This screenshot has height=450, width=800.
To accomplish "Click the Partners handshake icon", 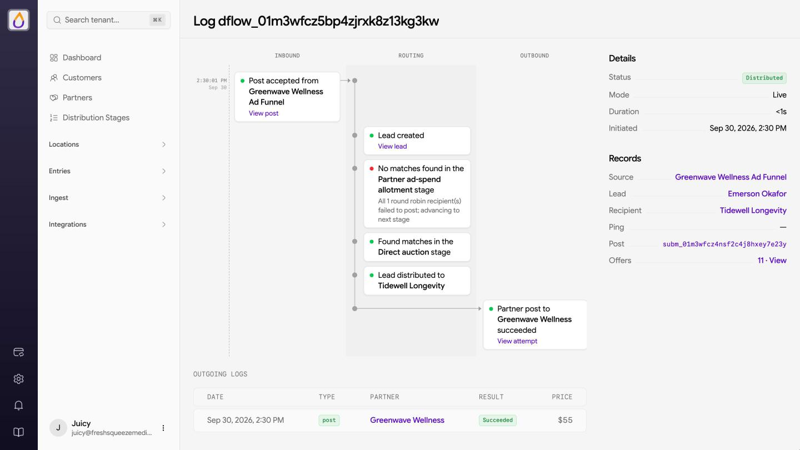I will click(54, 98).
